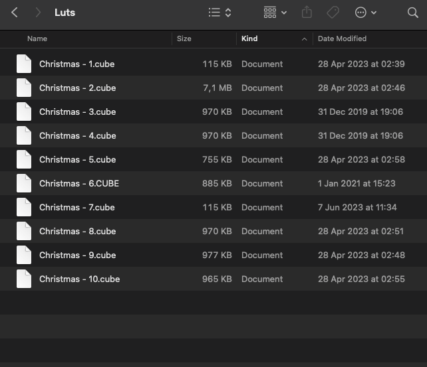Image resolution: width=427 pixels, height=367 pixels.
Task: Click the Christmas - 4.cube document icon
Action: click(24, 136)
